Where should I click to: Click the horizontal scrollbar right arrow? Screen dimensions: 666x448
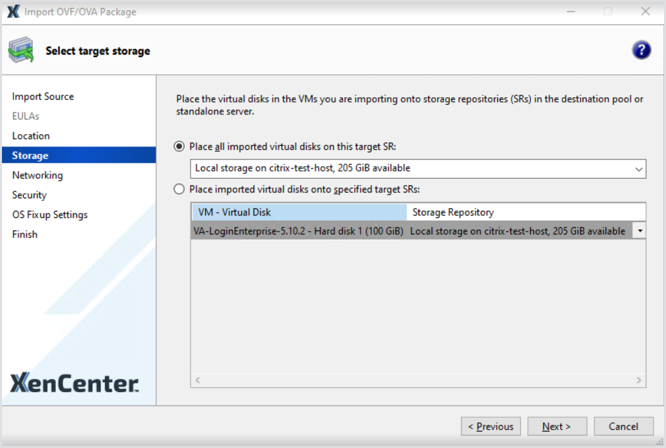639,380
